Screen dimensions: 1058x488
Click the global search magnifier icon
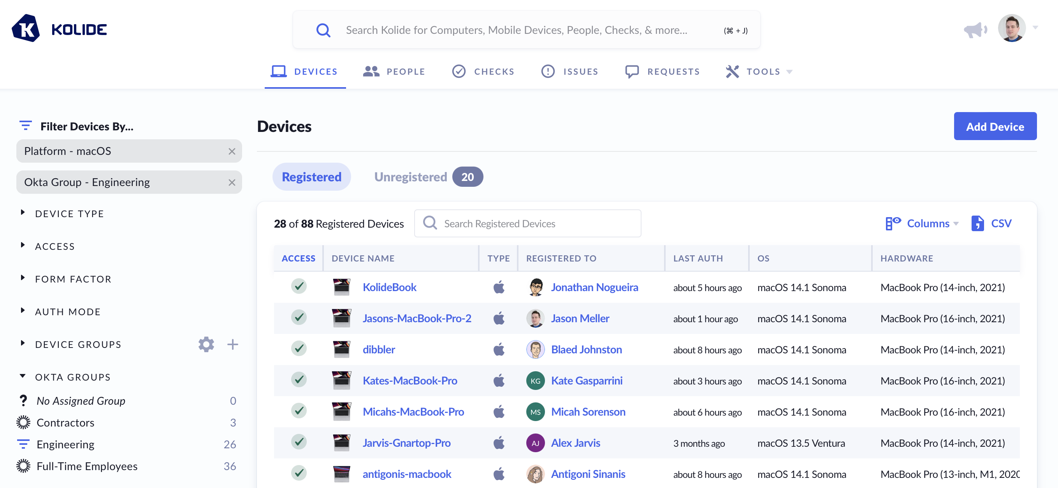pos(323,30)
